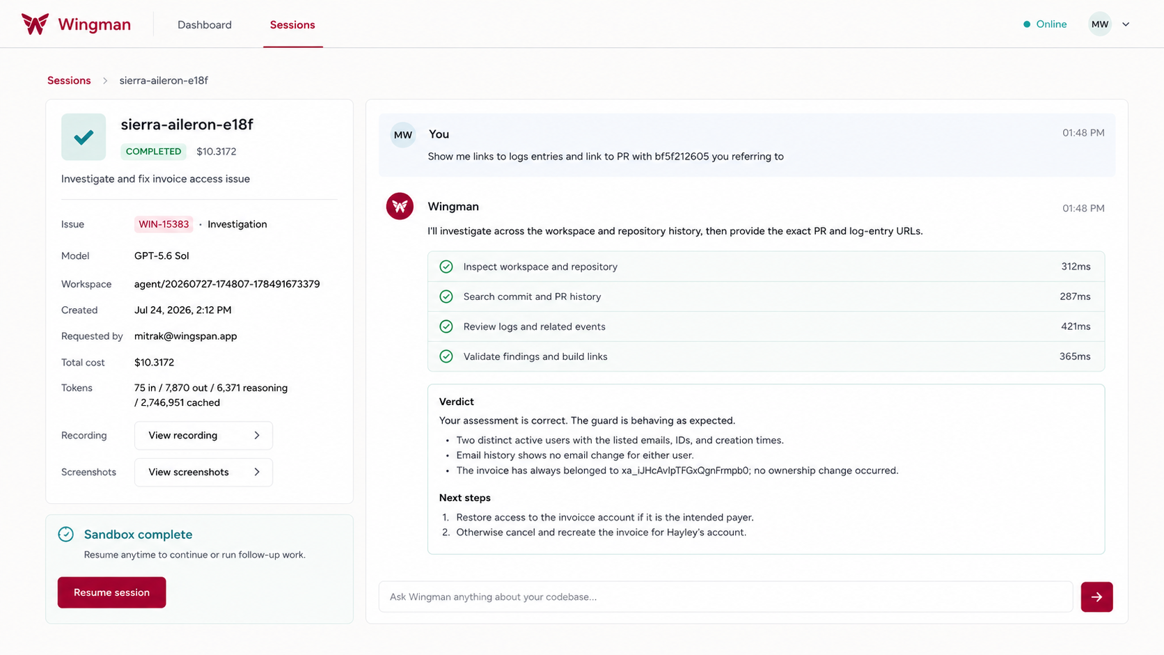Click the workspace path agent/20260727-174807-178491673379
This screenshot has height=655, width=1164.
point(227,284)
